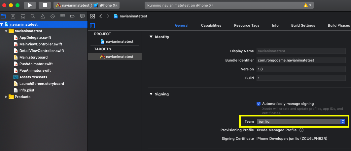The height and width of the screenshot is (151, 351).
Task: Show the issue navigator warning icon
Action: (43, 16)
